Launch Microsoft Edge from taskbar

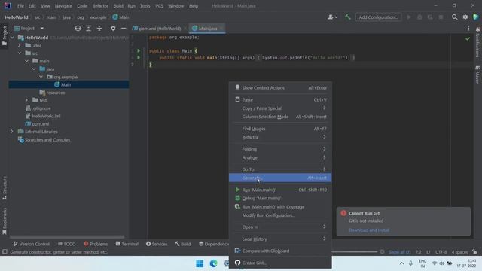[x=213, y=263]
